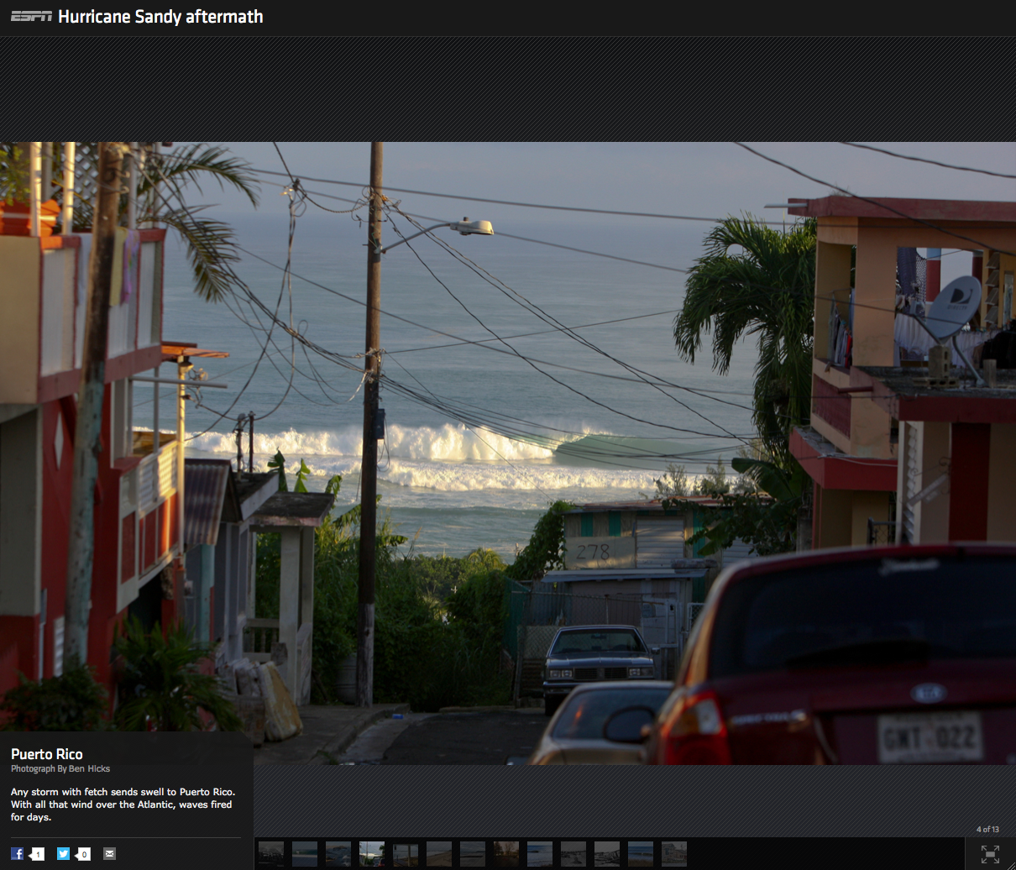Jump to the fifth gallery thumbnail
The height and width of the screenshot is (870, 1016).
pos(406,854)
